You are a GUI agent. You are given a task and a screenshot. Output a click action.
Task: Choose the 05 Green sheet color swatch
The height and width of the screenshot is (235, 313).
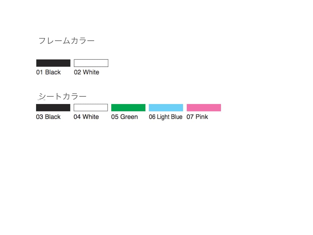128,107
